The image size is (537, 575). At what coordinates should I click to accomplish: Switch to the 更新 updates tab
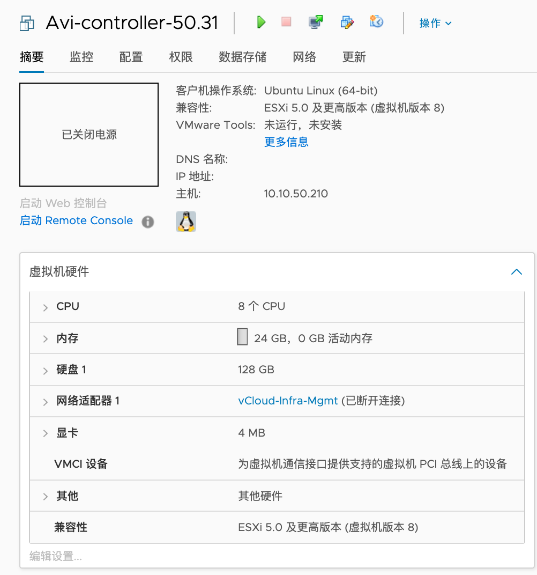pos(354,57)
